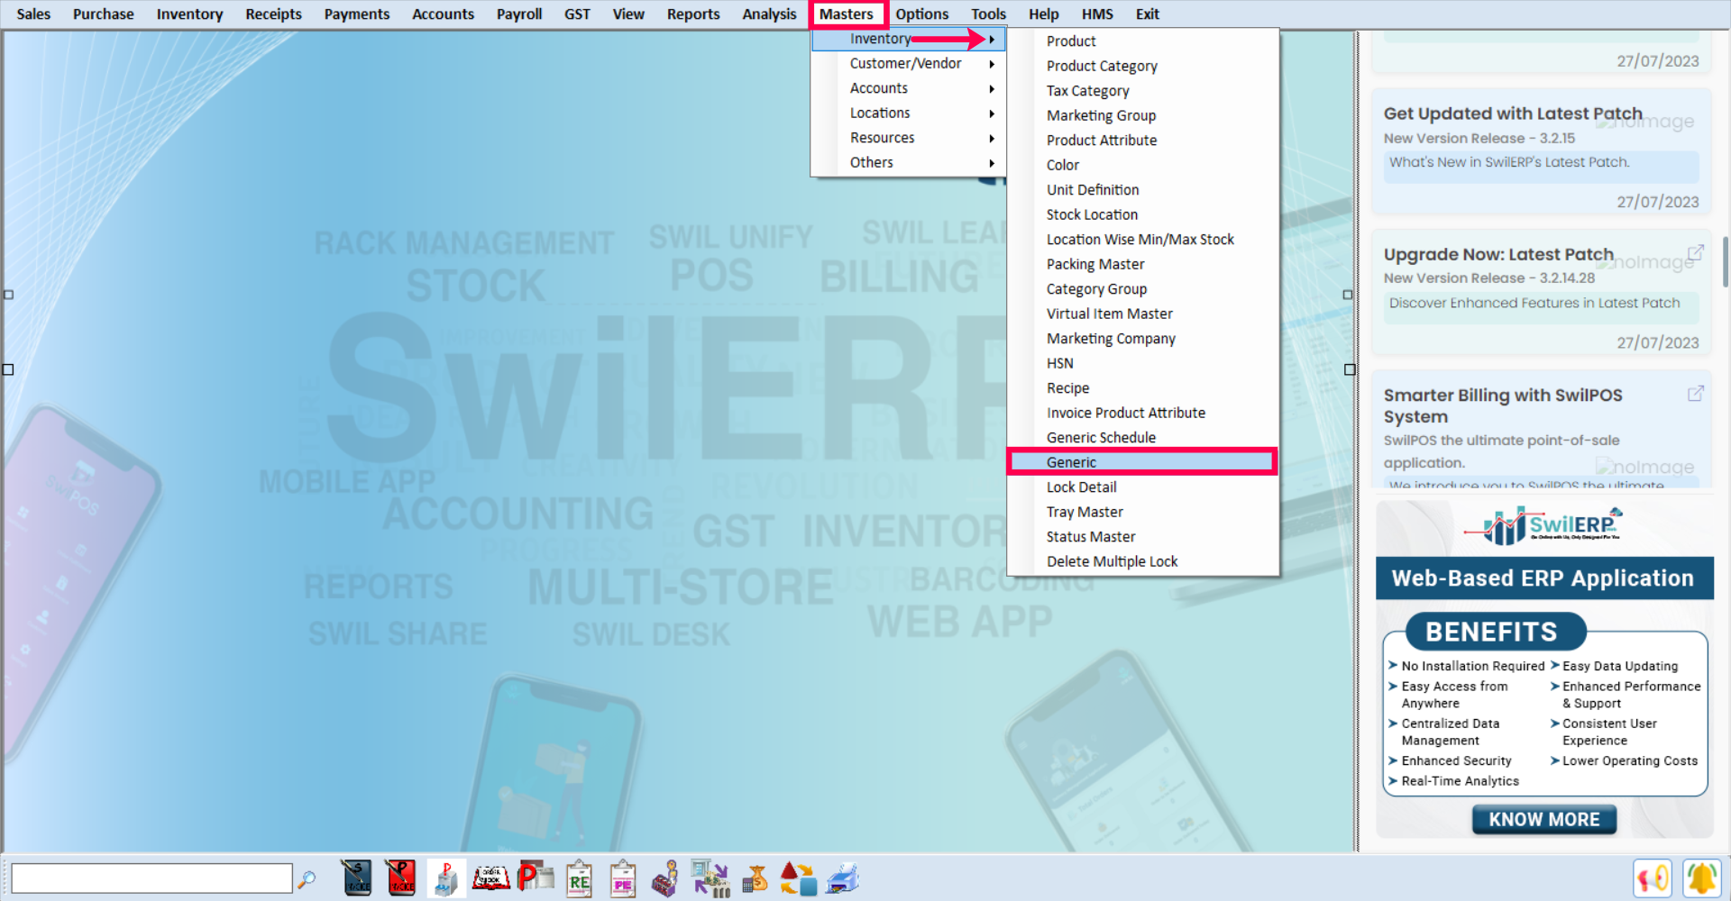Open the PE clipboard icon

coord(622,878)
